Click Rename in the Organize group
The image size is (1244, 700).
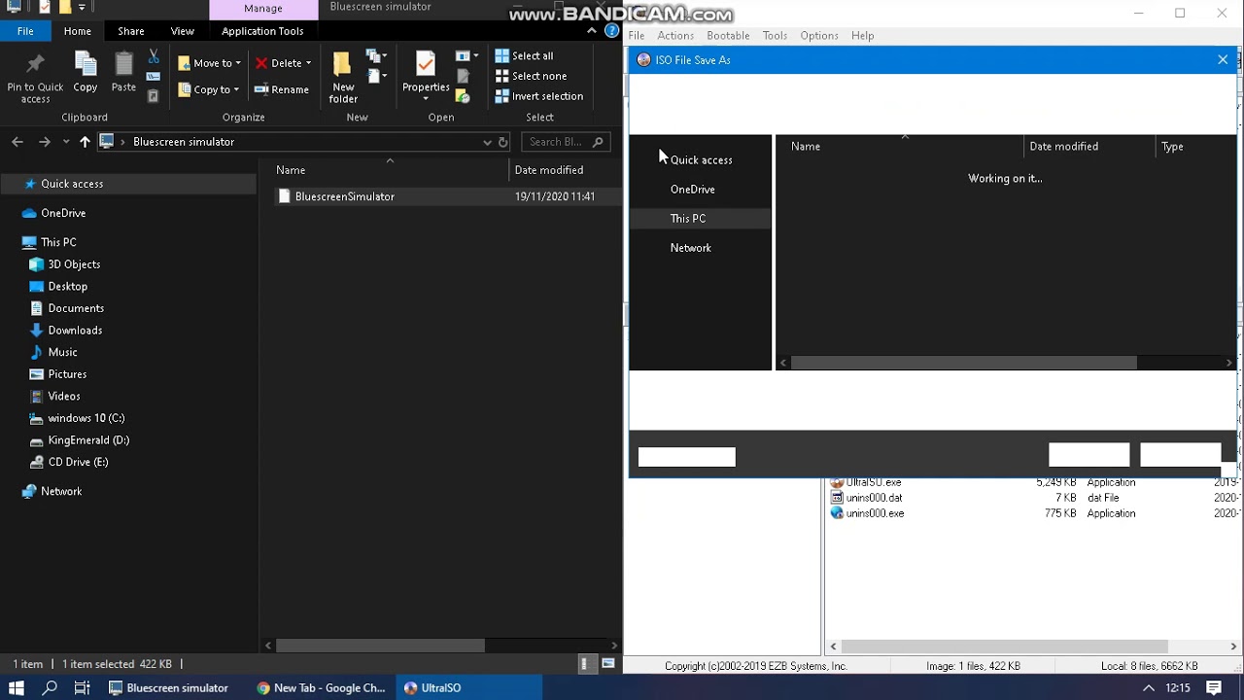(x=282, y=89)
